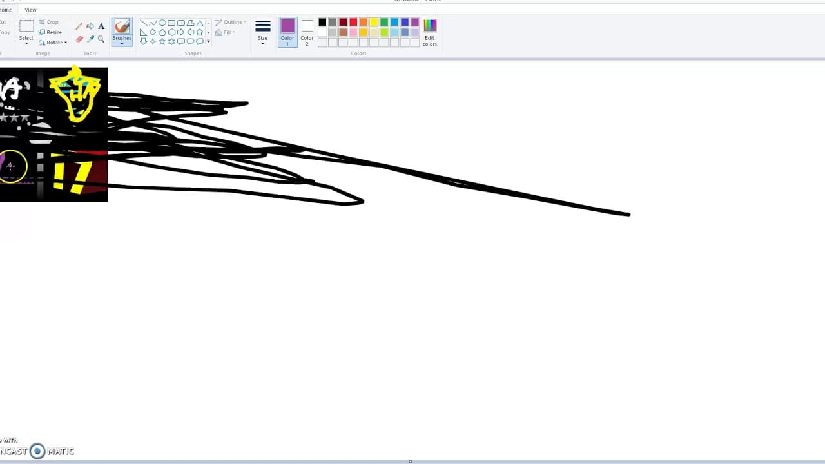The image size is (825, 464).
Task: Choose the Left arrow shape
Action: tap(191, 32)
